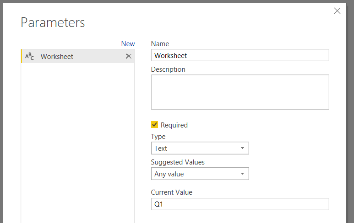Click the ABC text-type icon beside Worksheet
Screen dimensions: 354x223
(x=29, y=56)
